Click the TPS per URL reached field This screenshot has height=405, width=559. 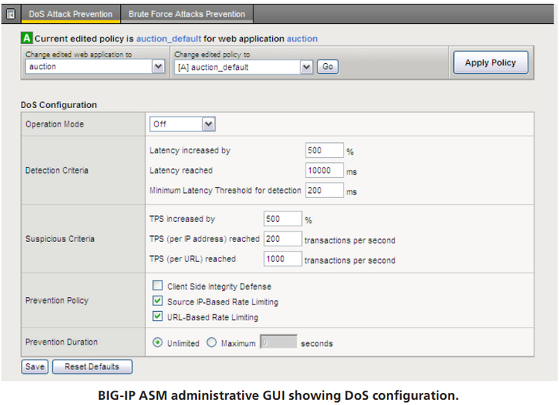point(282,259)
